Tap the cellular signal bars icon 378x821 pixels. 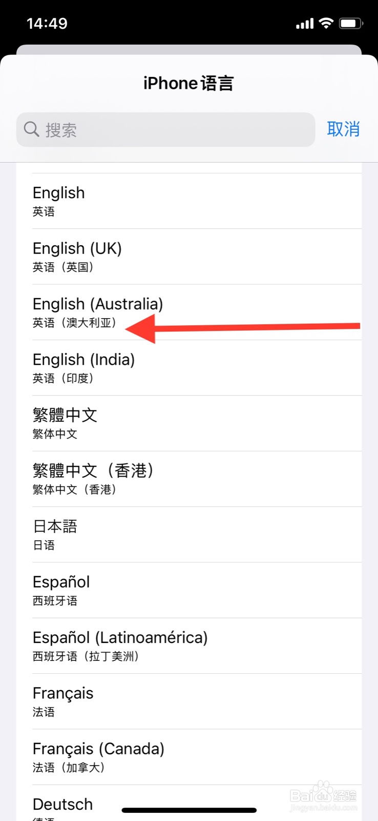(x=305, y=24)
